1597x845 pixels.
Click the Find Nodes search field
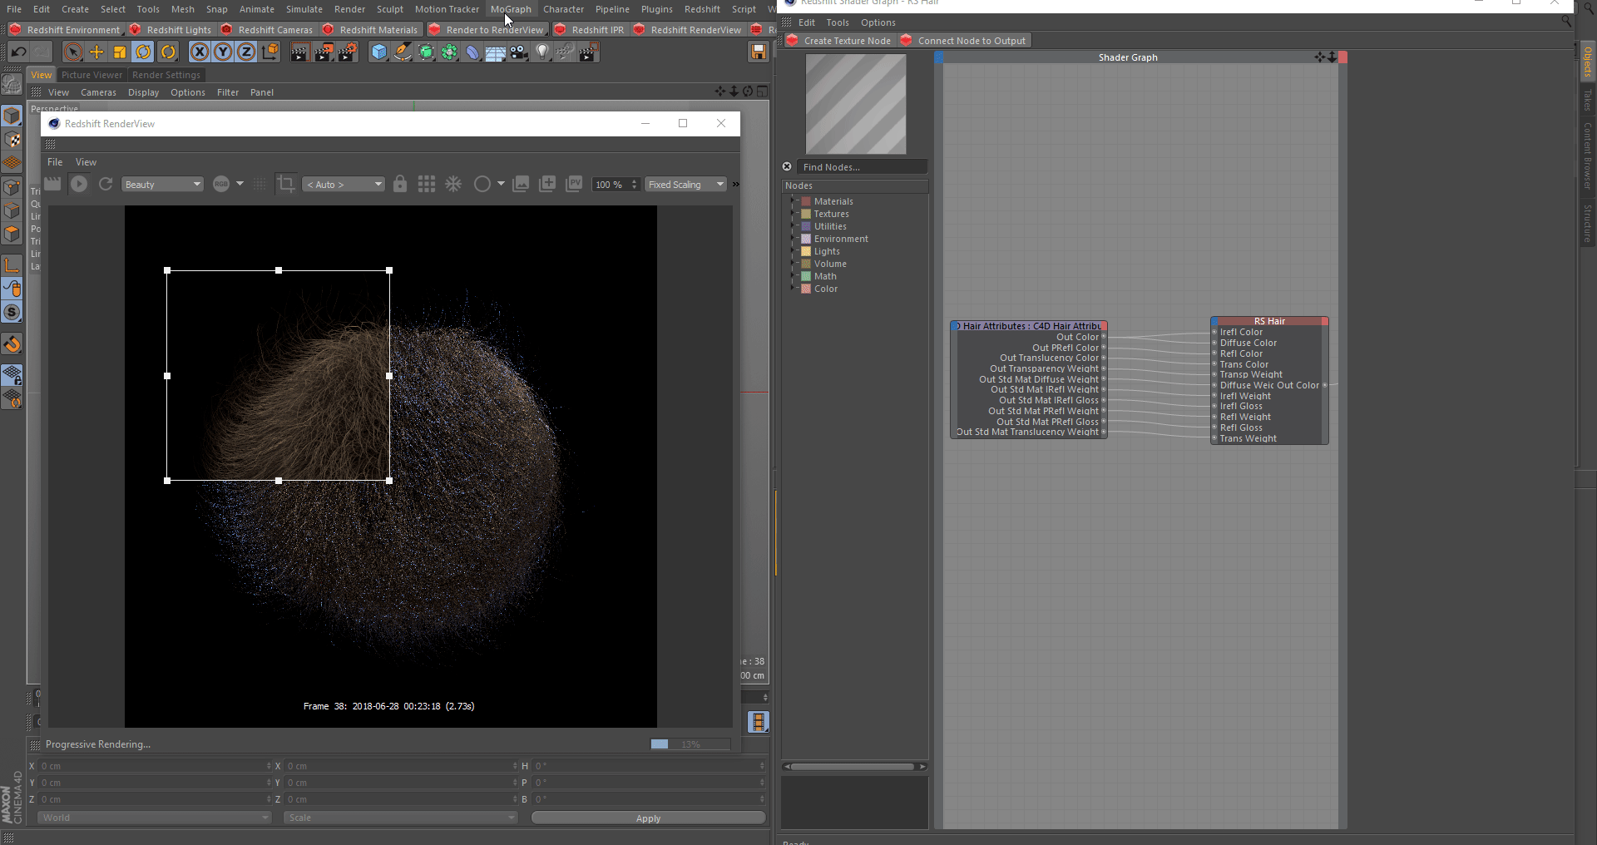pyautogui.click(x=861, y=167)
